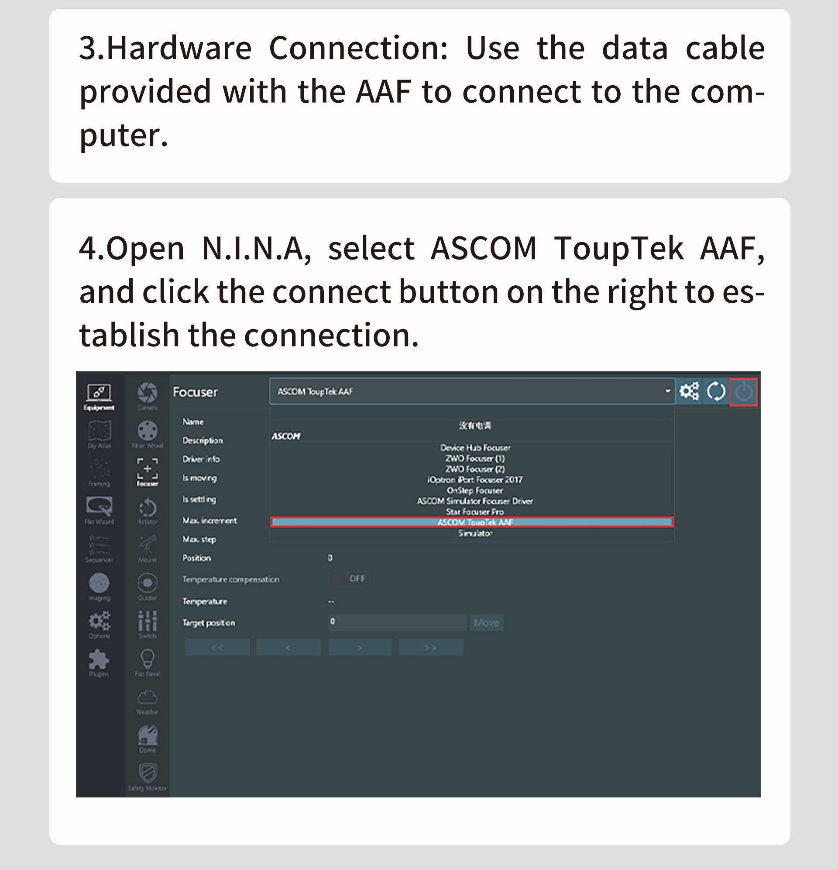This screenshot has height=870, width=838.
Task: Click the Target position input field
Action: (397, 622)
